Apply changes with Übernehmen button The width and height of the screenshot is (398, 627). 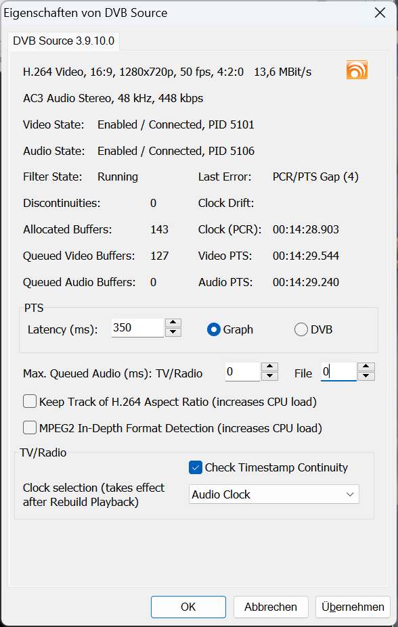[x=353, y=607]
